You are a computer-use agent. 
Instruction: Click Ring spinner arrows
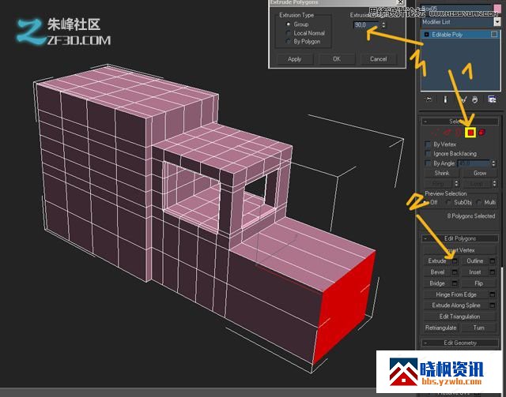(456, 184)
